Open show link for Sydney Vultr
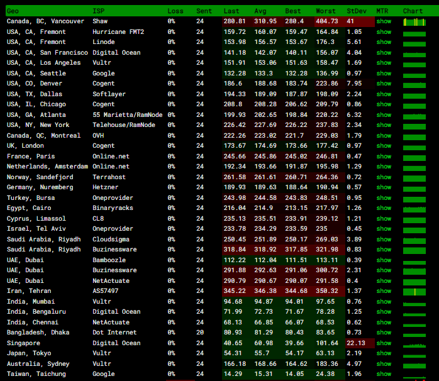439x381 pixels. [384, 363]
